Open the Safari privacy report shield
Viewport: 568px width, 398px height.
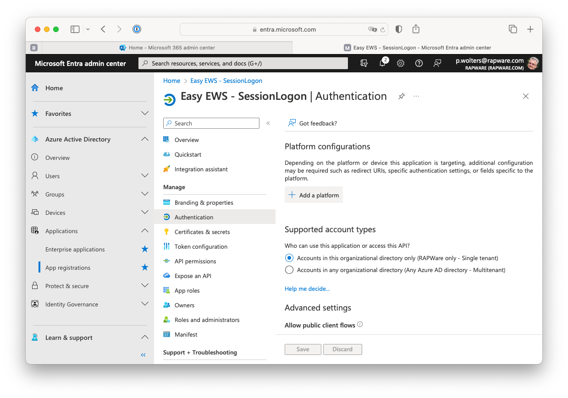[x=398, y=29]
